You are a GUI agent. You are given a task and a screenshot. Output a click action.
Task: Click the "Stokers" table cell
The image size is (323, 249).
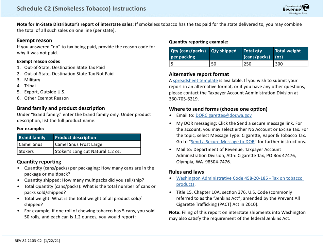point(35,151)
